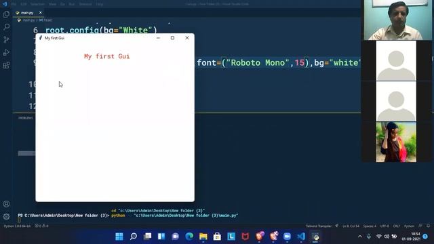Viewport: 434px width, 244px height.
Task: Open the first Brave browser taskbar icon
Action: click(260, 236)
